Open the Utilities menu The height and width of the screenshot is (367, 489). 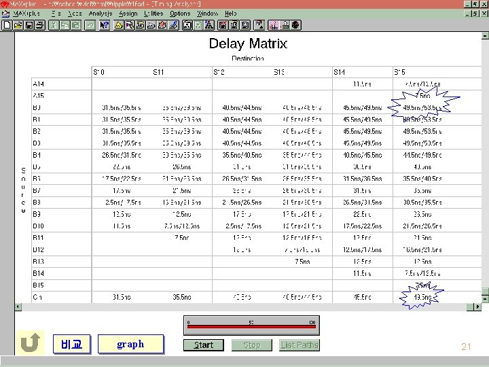(153, 14)
